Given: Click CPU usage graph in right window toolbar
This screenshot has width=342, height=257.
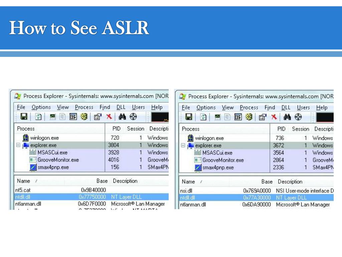Looking at the screenshot, I should tap(325, 117).
